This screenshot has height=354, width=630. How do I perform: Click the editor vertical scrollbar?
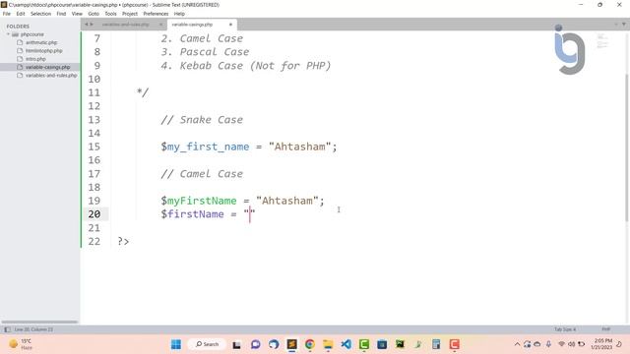point(627,147)
